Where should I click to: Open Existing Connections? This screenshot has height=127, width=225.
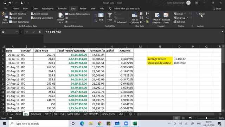point(42,18)
